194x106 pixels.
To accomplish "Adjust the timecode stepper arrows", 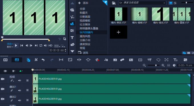I will coord(65,50).
